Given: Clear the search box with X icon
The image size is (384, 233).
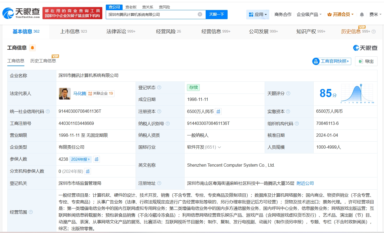Looking at the screenshot, I should [200, 15].
